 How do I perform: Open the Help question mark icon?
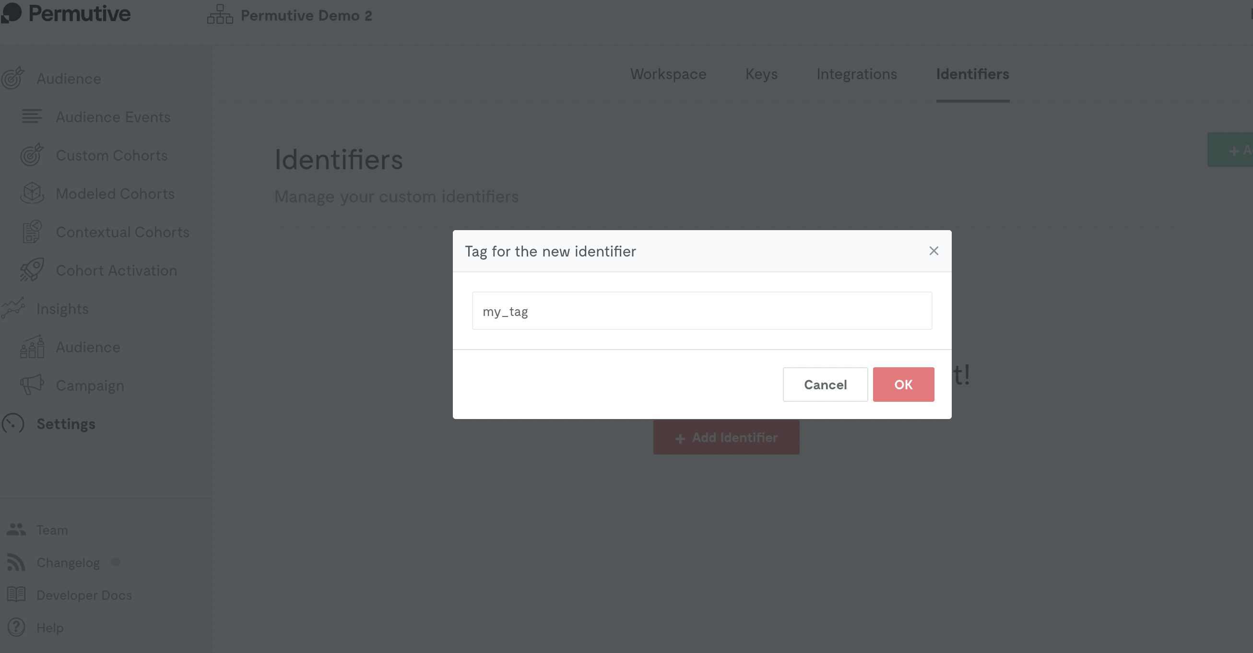pyautogui.click(x=16, y=627)
